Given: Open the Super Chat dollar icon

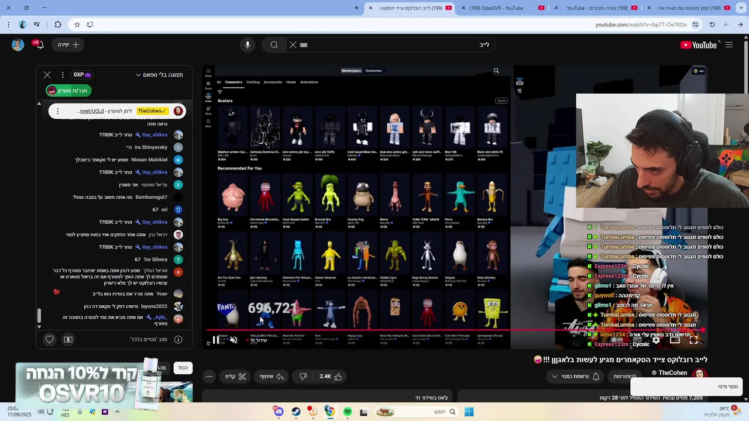Looking at the screenshot, I should pyautogui.click(x=68, y=339).
